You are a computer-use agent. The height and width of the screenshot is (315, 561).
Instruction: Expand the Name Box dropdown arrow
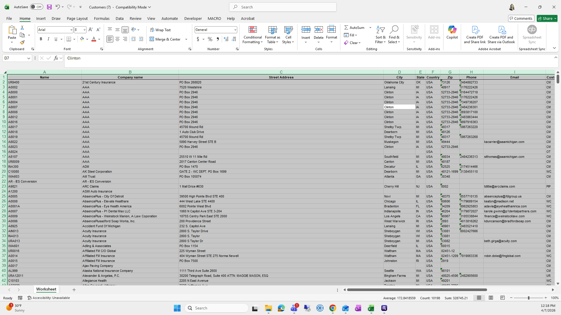pyautogui.click(x=29, y=58)
